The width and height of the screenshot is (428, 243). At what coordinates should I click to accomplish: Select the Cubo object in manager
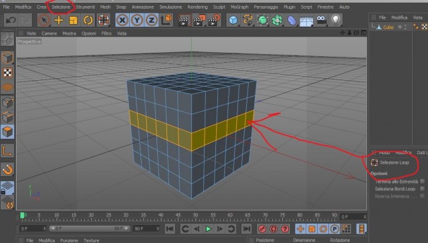[x=388, y=27]
